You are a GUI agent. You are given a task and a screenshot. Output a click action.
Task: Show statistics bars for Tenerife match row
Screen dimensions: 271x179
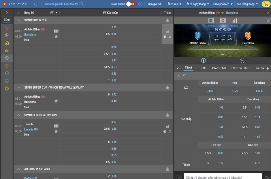tap(168, 126)
